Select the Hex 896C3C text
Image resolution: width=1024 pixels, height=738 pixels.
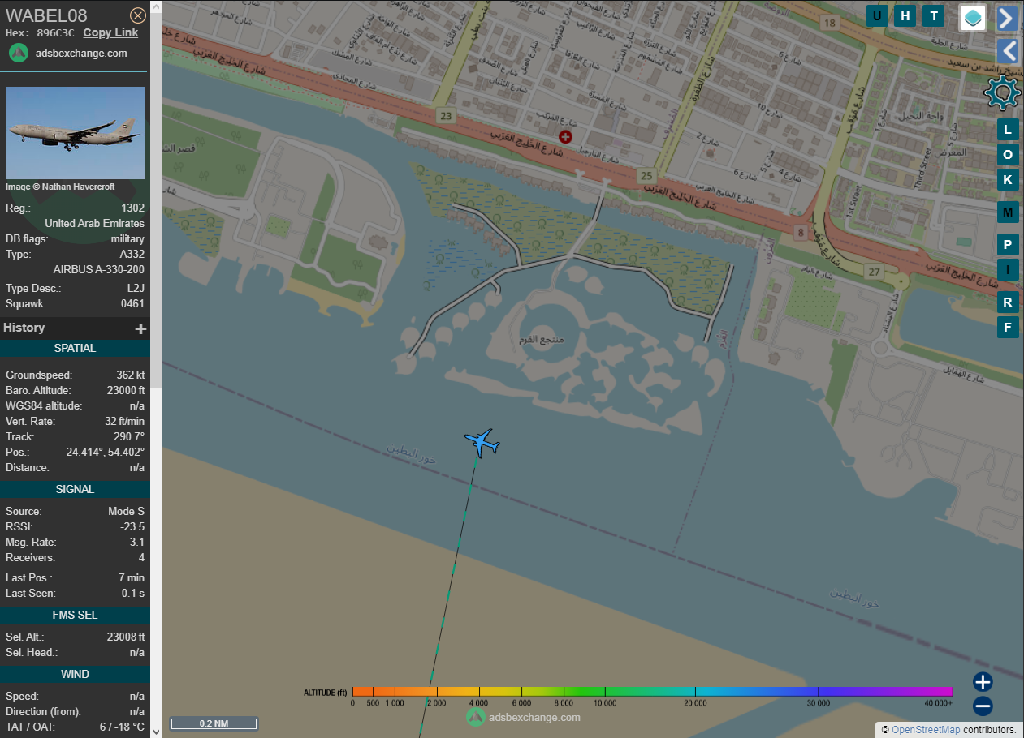click(x=40, y=33)
